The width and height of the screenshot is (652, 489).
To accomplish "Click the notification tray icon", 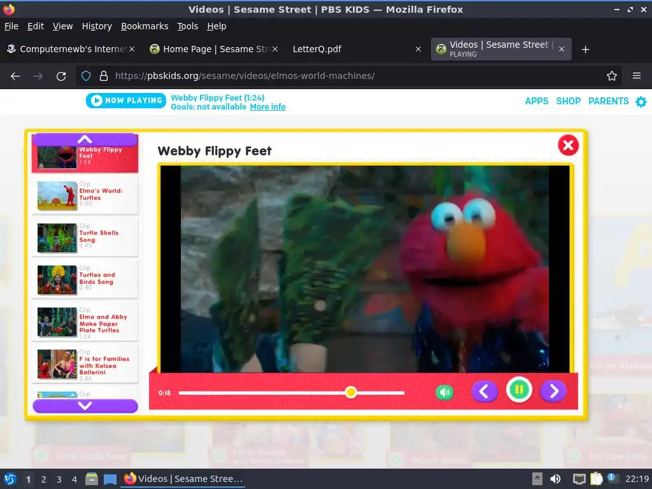I will pyautogui.click(x=613, y=478).
